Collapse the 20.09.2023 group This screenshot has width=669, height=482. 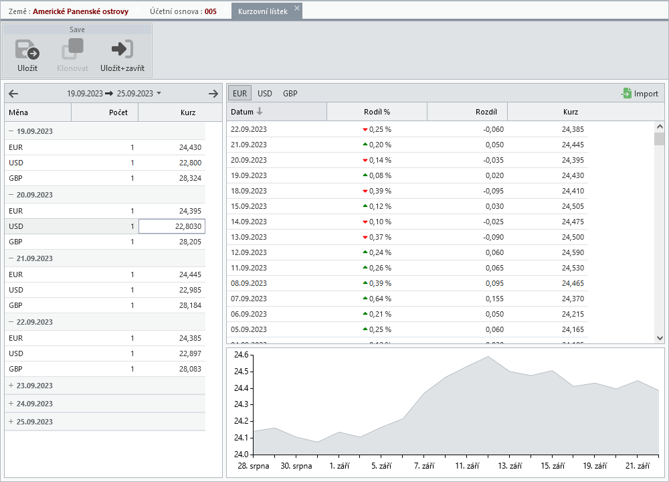click(11, 195)
